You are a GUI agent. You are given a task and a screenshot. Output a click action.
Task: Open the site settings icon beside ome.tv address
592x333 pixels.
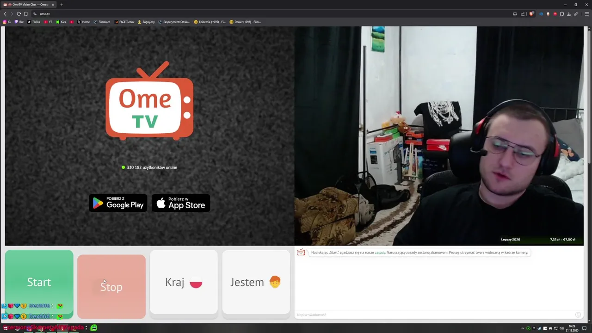35,14
